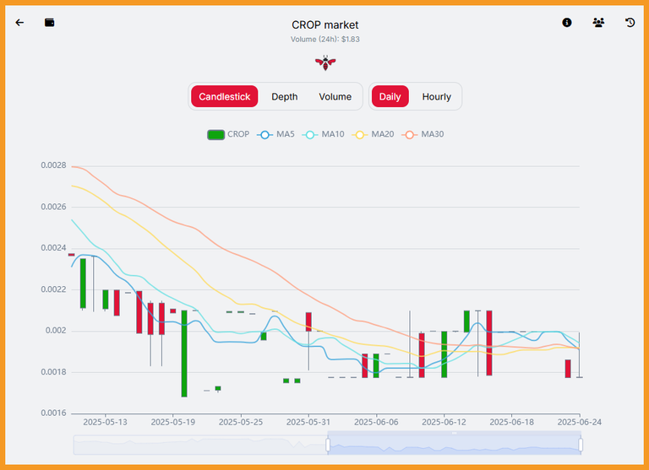Click the CROP market title
649x470 pixels.
tap(324, 24)
